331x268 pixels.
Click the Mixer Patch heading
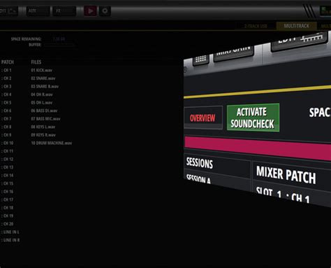(x=286, y=175)
